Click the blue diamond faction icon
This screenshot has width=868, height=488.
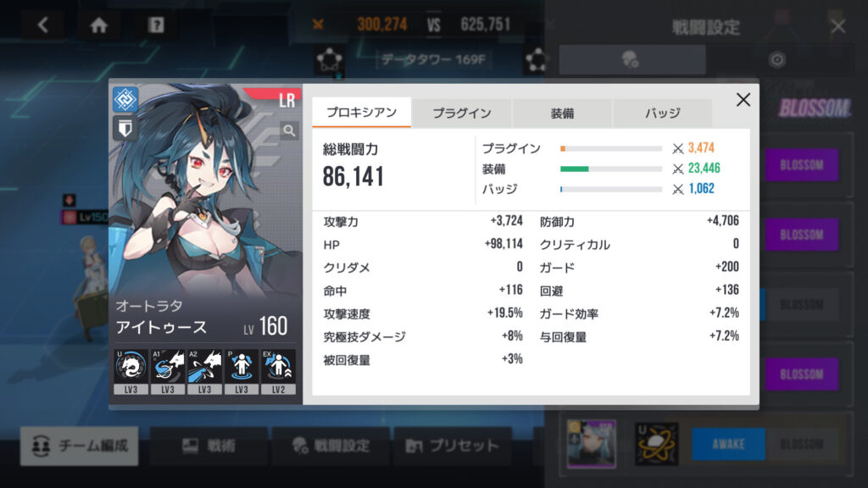[x=125, y=100]
